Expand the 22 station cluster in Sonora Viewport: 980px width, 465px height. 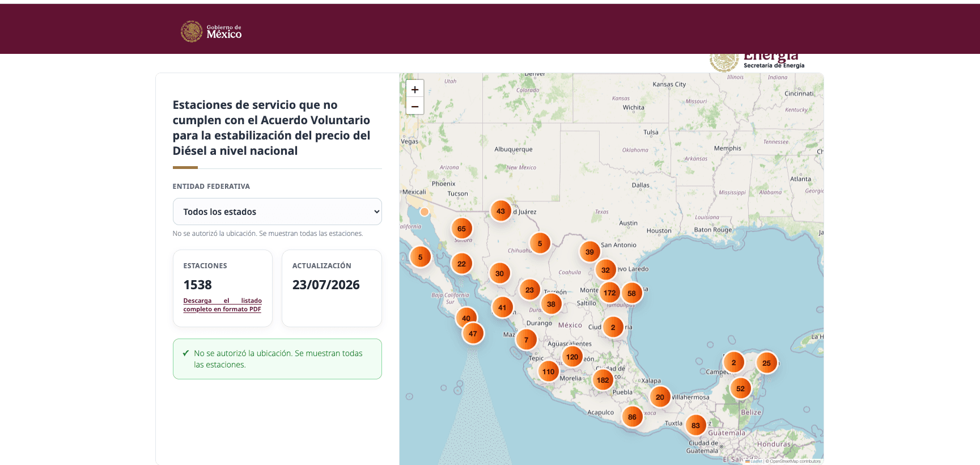[461, 264]
